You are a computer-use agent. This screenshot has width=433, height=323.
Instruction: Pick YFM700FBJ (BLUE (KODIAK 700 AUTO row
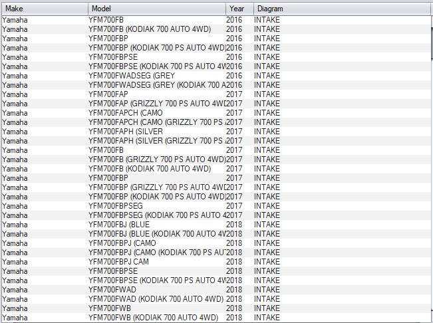[216, 234]
